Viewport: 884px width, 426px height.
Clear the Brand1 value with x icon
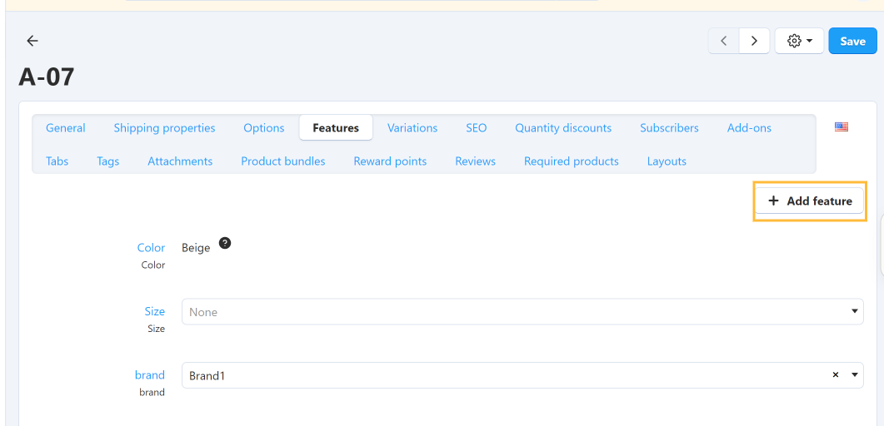click(x=836, y=374)
